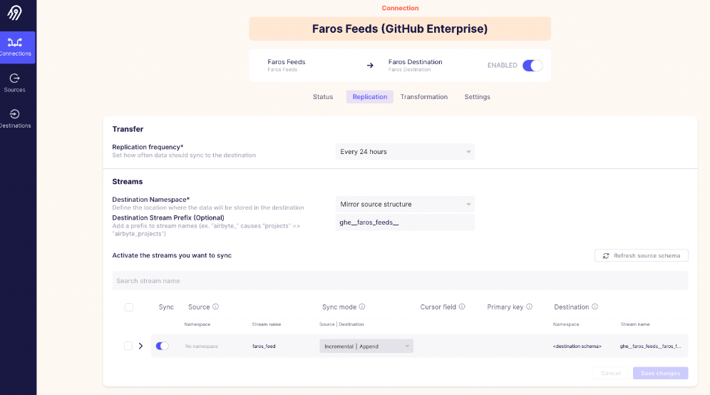Click the <destination schema> namespace cell
The image size is (710, 395).
(x=577, y=346)
